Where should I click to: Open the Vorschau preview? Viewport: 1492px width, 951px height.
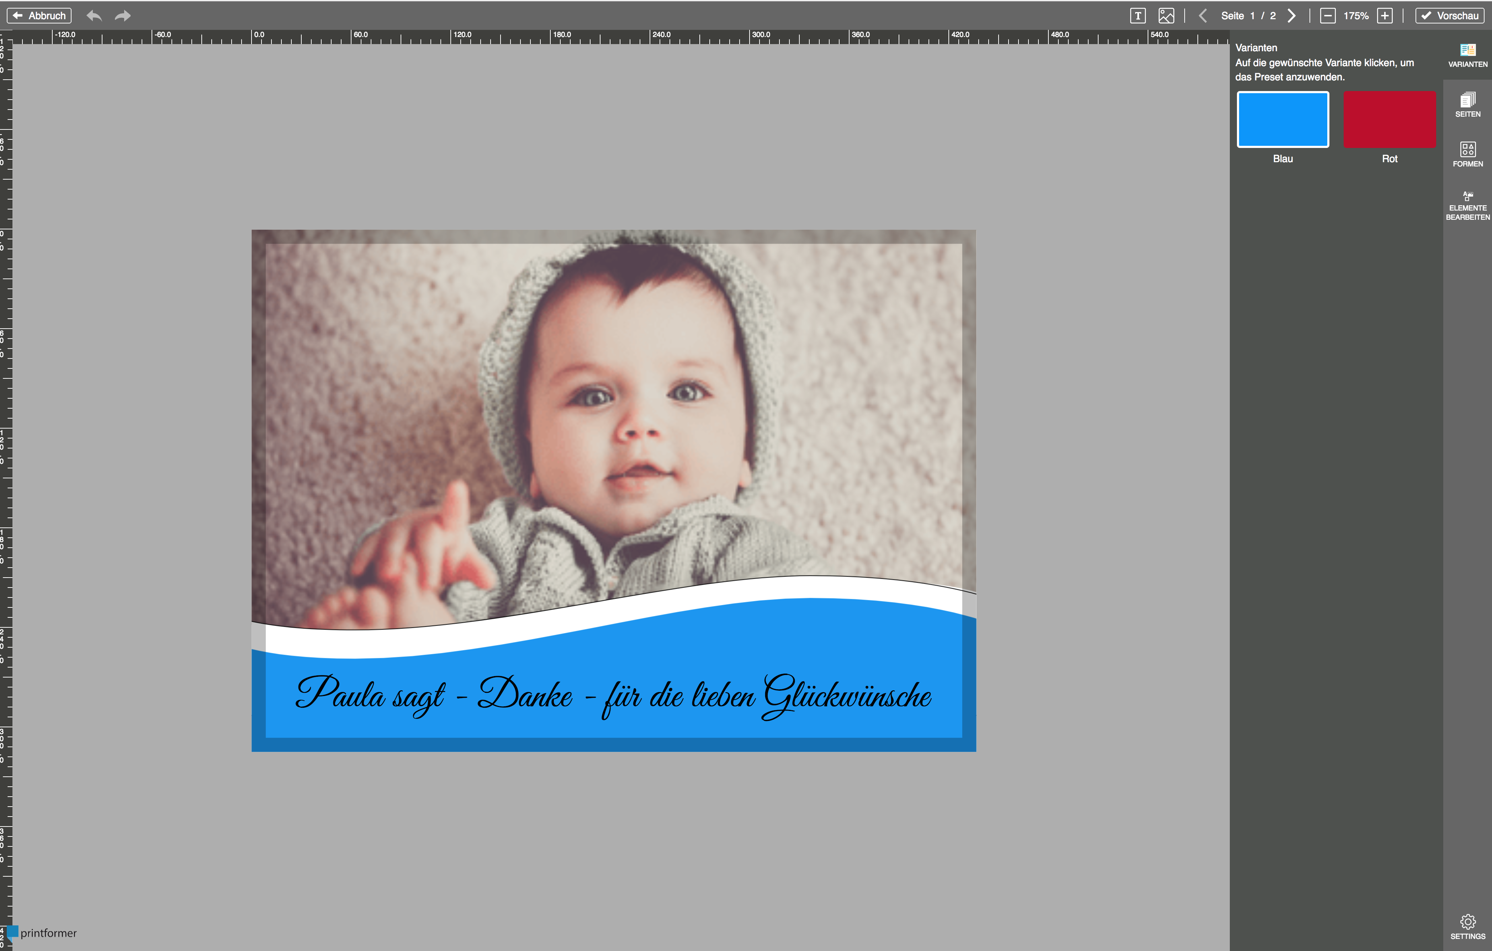1450,16
